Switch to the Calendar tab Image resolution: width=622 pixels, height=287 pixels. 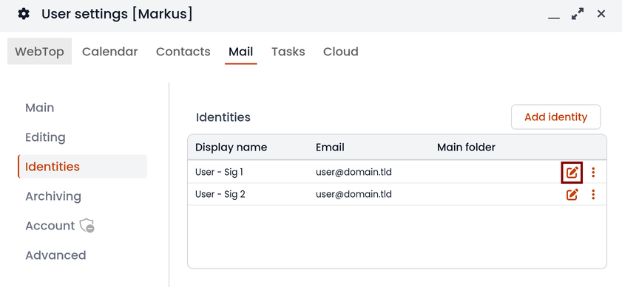tap(110, 52)
